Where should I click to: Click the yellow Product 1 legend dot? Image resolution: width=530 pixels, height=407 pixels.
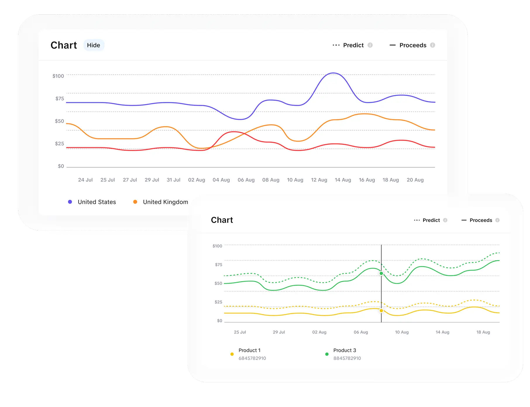point(232,353)
